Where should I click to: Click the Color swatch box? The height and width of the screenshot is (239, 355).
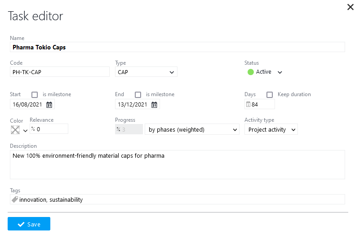click(15, 130)
